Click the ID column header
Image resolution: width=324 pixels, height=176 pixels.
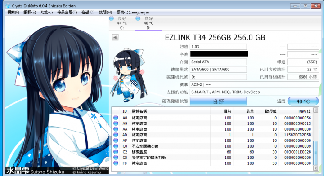(x=125, y=111)
